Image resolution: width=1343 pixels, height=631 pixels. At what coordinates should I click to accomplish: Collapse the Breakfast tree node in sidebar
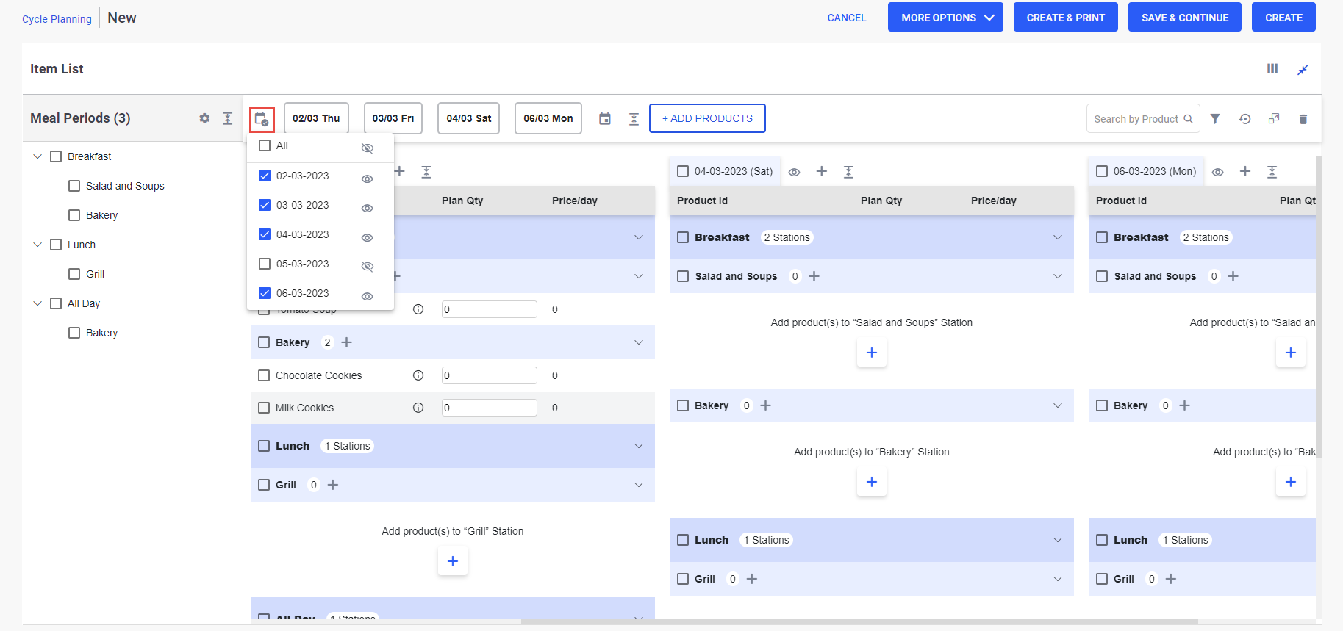tap(37, 156)
